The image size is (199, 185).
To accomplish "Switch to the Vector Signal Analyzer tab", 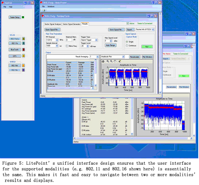I will tap(53, 24).
